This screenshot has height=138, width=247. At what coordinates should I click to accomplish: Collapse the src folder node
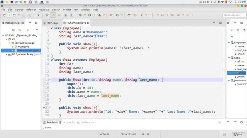coord(6,39)
